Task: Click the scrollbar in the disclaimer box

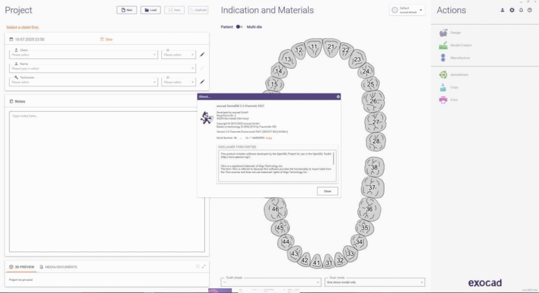Action: [333, 159]
